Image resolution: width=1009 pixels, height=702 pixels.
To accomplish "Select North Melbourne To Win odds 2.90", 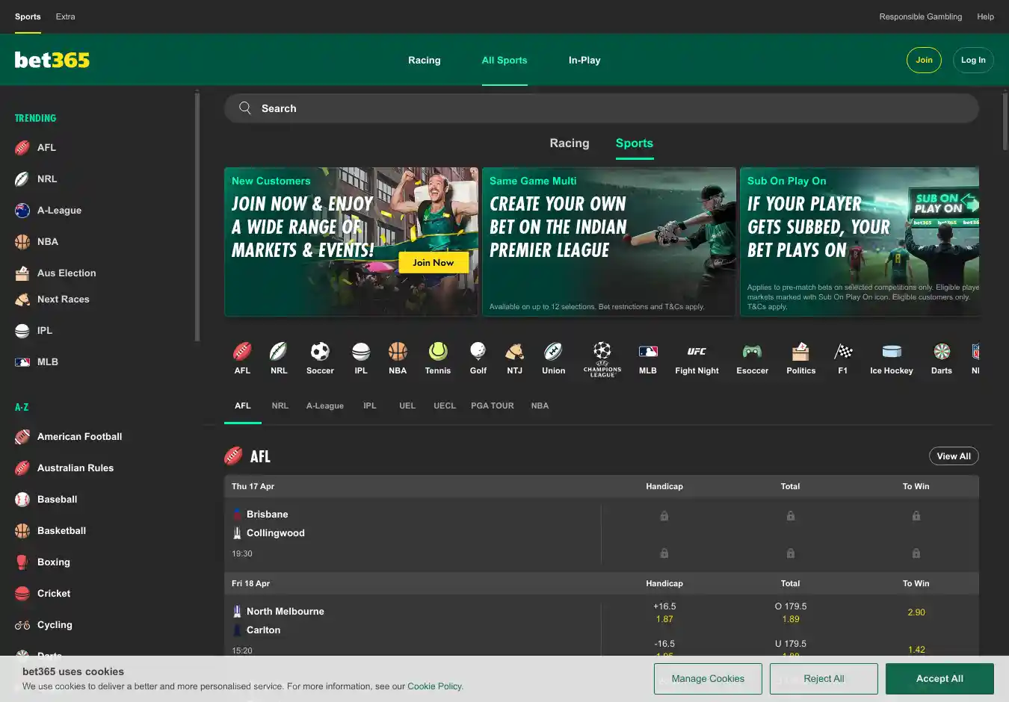I will [916, 612].
